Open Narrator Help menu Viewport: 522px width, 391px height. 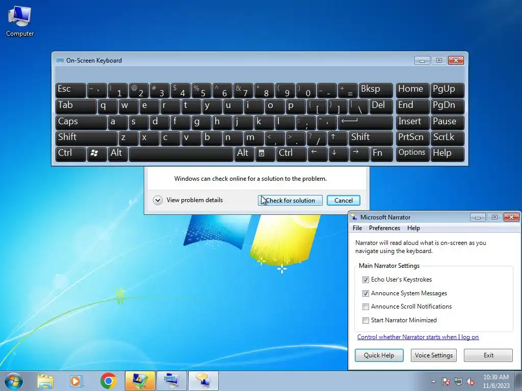pyautogui.click(x=413, y=228)
